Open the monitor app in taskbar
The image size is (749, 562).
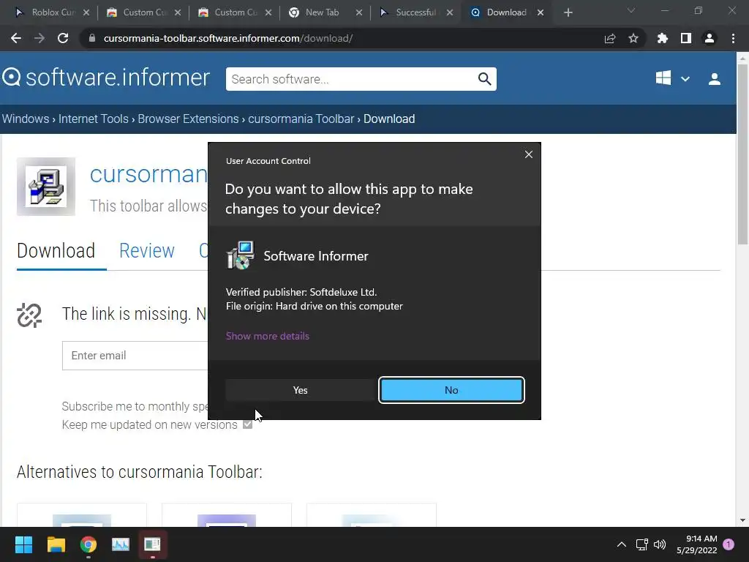121,544
